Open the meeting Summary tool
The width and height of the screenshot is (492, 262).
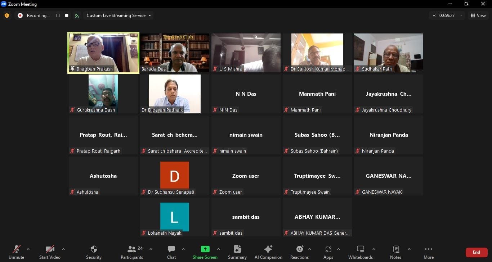(x=237, y=252)
